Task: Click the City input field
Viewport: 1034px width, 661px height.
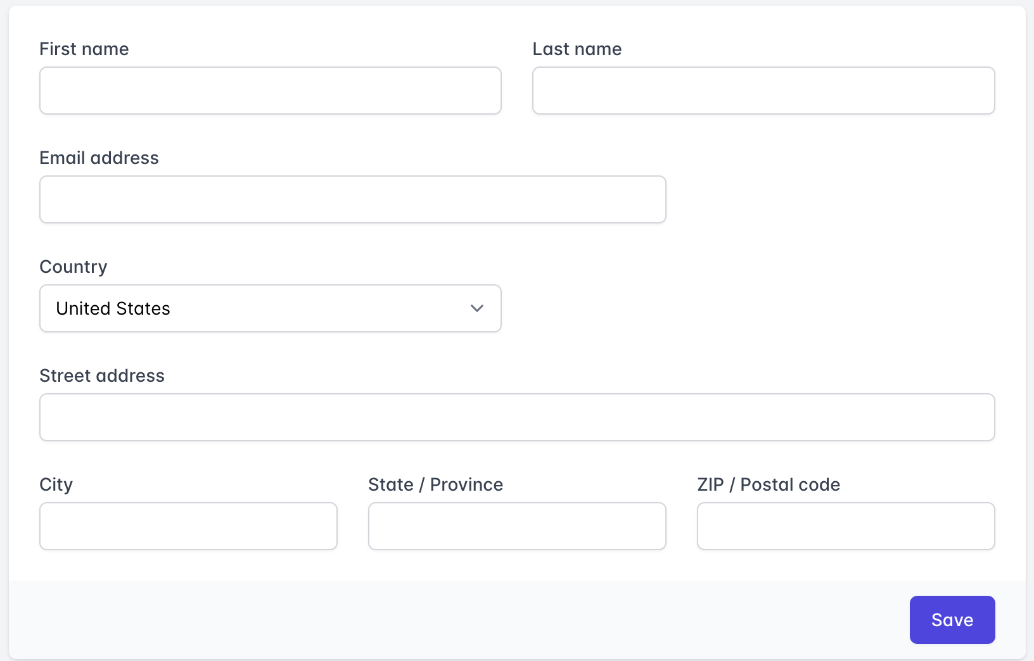Action: click(x=188, y=526)
